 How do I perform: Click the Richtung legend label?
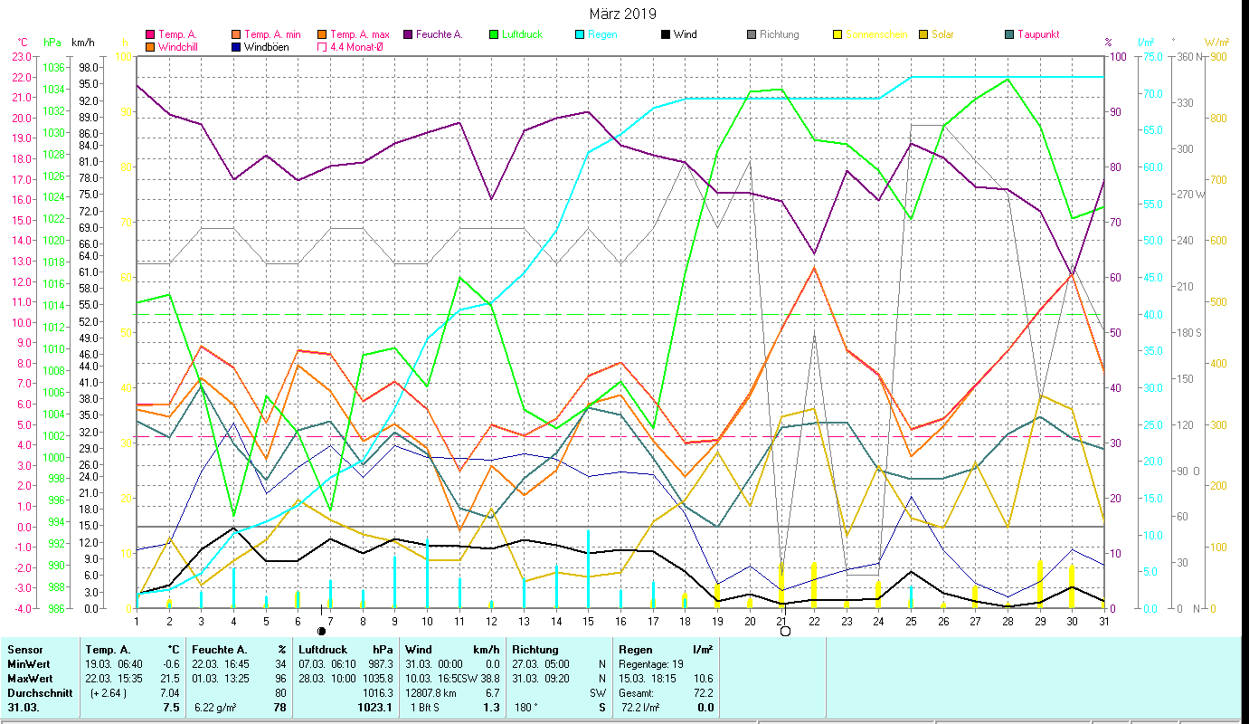click(x=780, y=34)
